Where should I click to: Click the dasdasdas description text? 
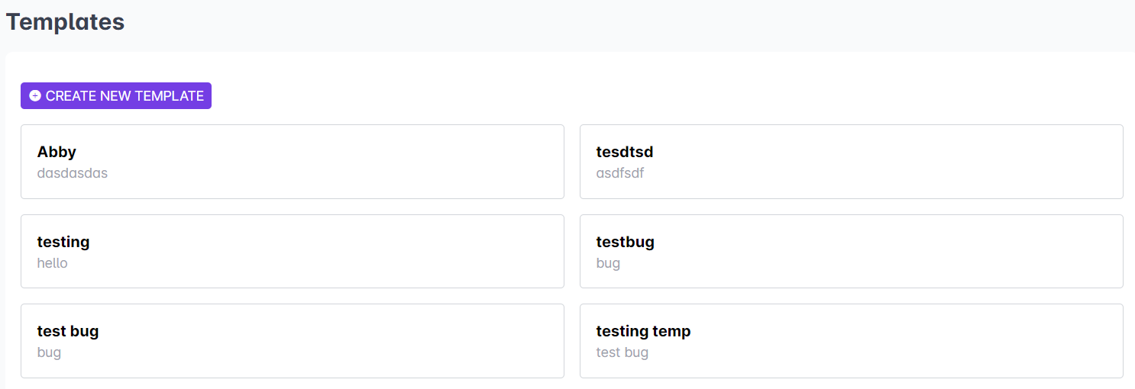click(73, 173)
